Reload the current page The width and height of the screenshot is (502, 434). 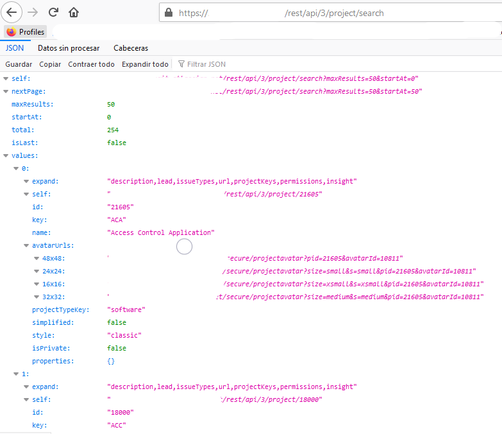coord(53,12)
